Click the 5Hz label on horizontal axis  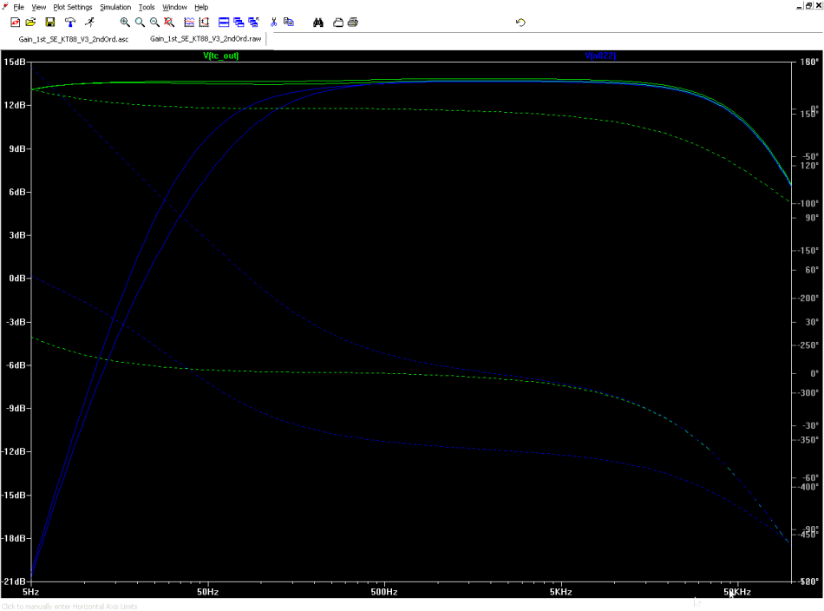tap(30, 592)
